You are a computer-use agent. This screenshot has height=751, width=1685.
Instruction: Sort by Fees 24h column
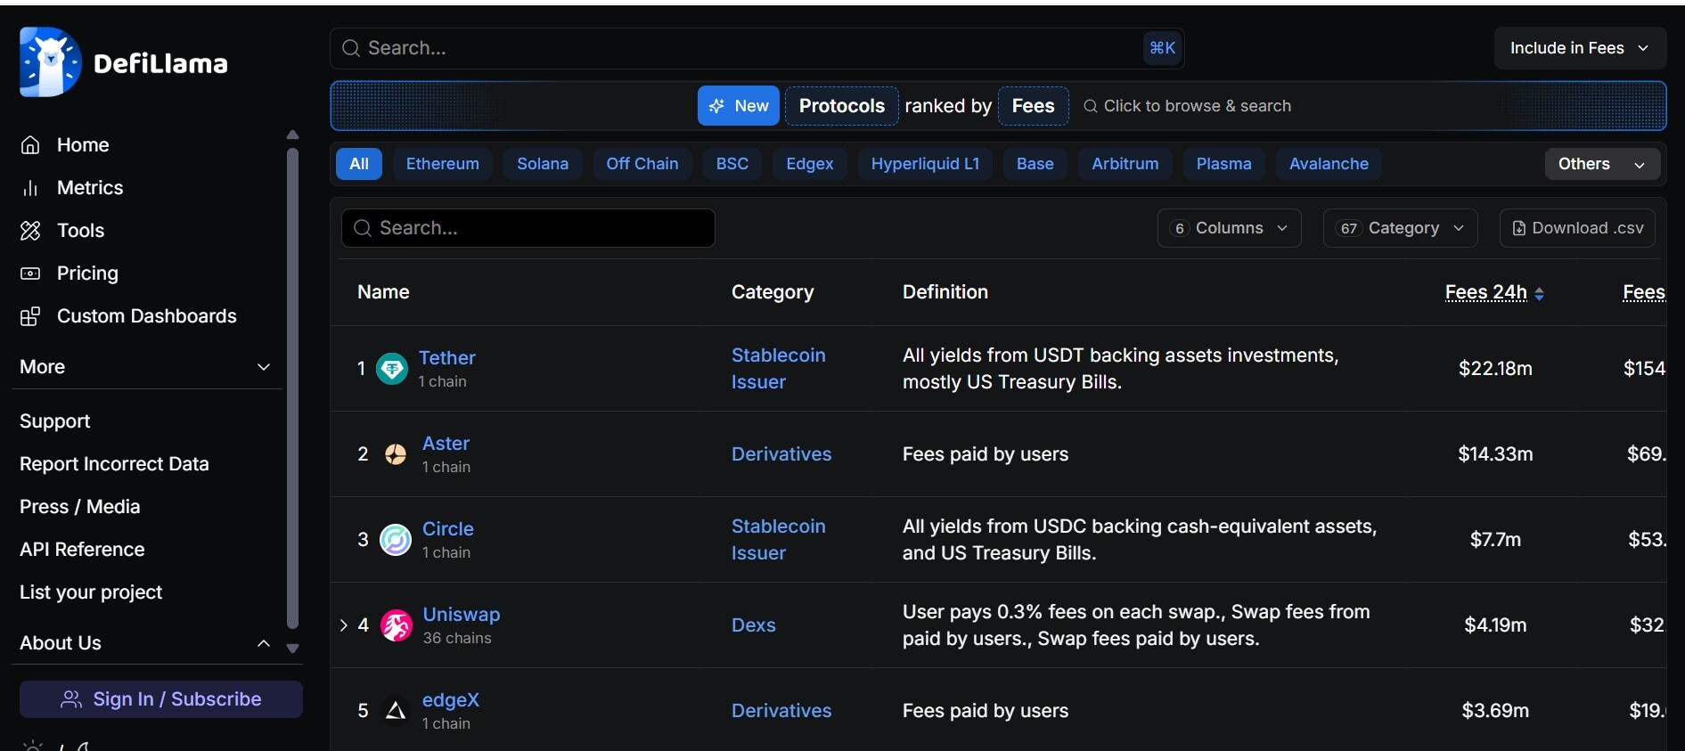[x=1494, y=292]
